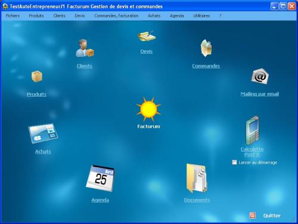Follow the Mailing par email link
Viewport: 298px width, 224px height.
click(x=260, y=94)
